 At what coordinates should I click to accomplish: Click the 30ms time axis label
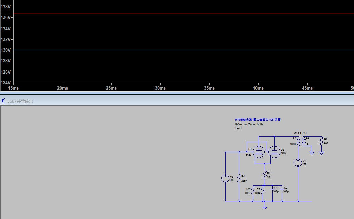coord(160,88)
